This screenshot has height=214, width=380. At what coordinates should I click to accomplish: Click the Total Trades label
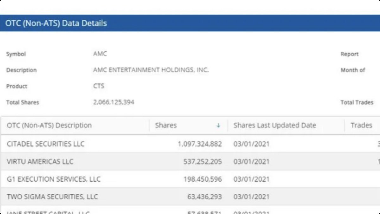click(x=357, y=102)
